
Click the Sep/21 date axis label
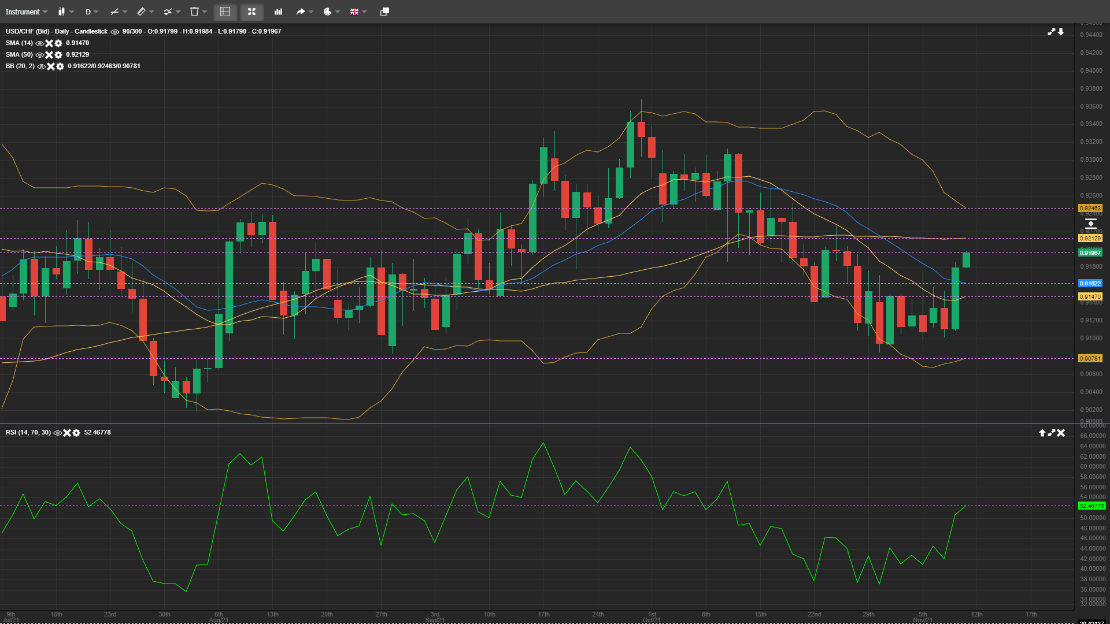tap(435, 620)
